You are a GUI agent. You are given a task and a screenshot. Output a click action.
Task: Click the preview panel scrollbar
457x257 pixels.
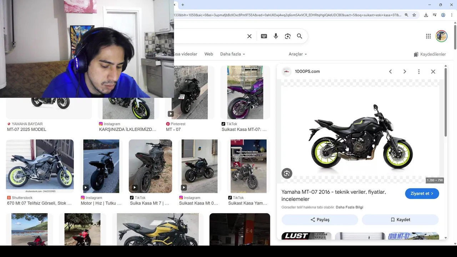[446, 102]
